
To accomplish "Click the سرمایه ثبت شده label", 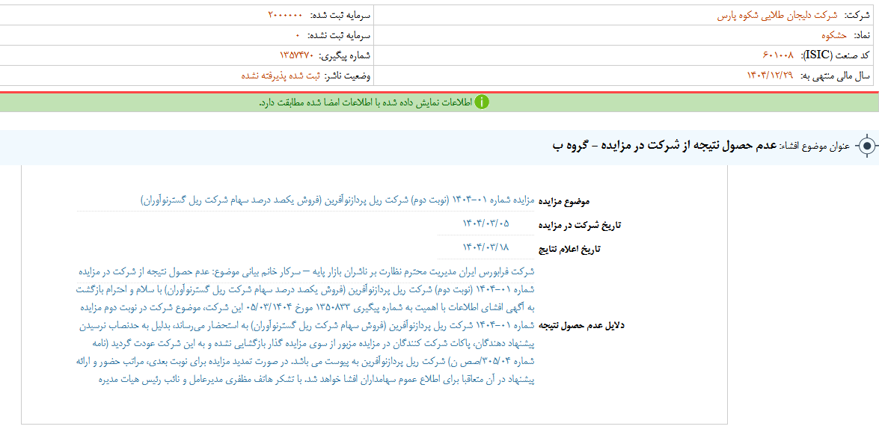I will [340, 16].
